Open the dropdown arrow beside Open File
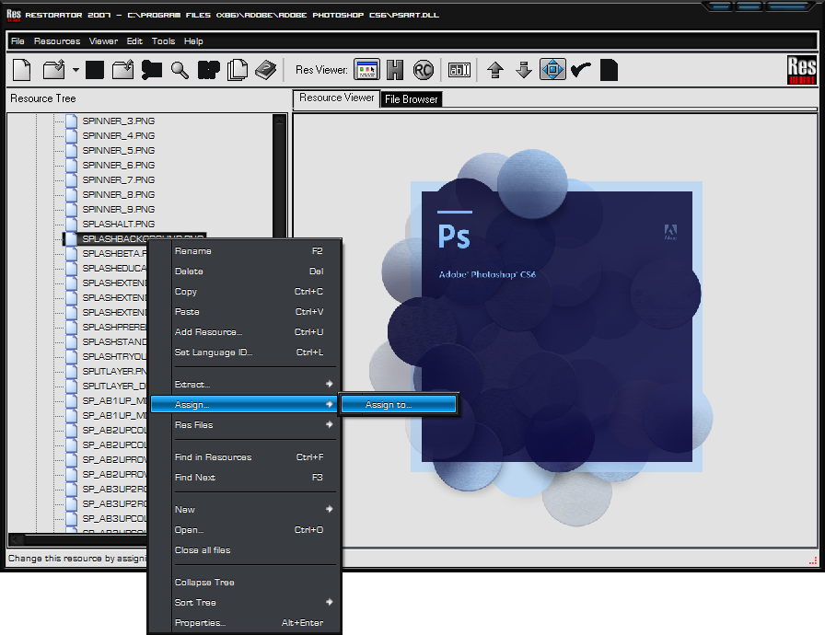The image size is (825, 635). 76,70
